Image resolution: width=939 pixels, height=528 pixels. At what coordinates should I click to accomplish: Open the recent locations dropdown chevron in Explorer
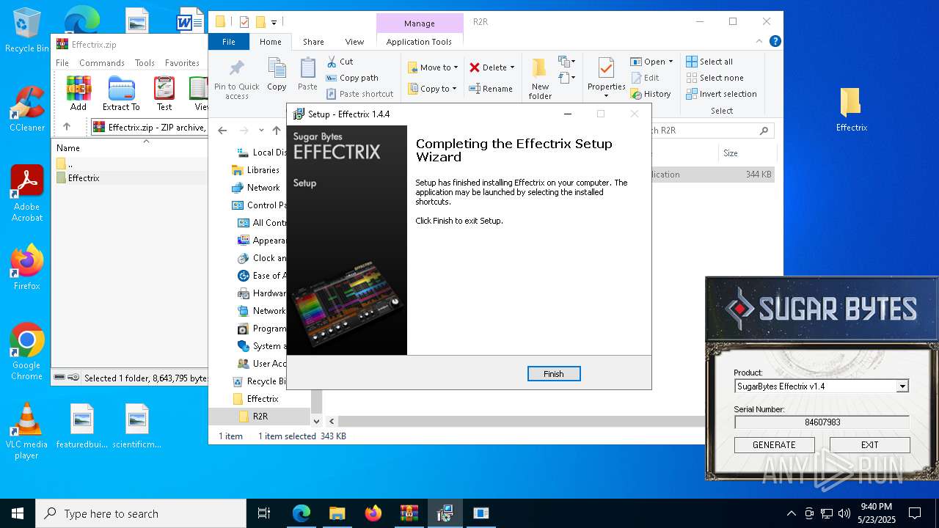pyautogui.click(x=261, y=131)
